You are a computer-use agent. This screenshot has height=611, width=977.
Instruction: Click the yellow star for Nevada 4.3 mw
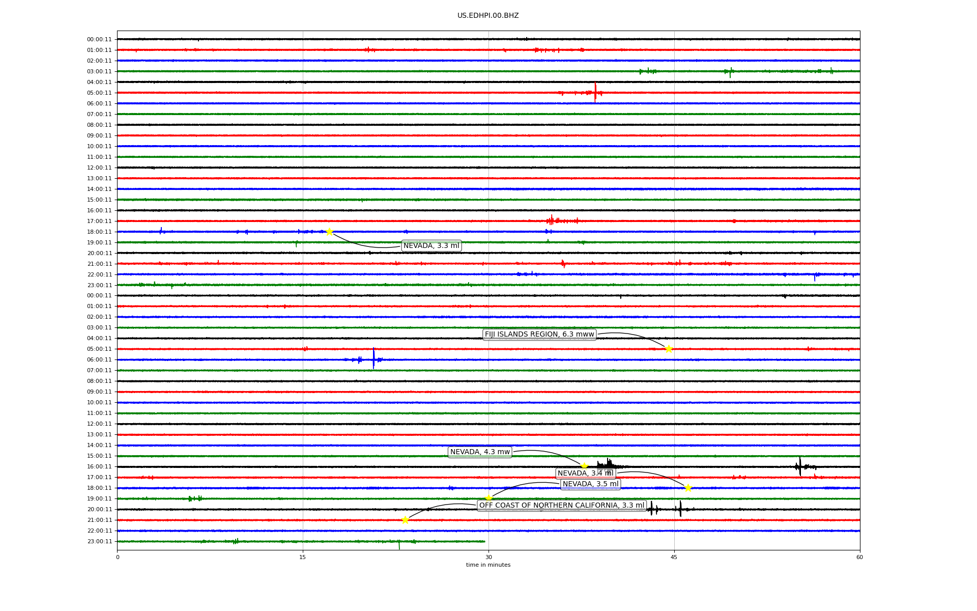pos(584,466)
